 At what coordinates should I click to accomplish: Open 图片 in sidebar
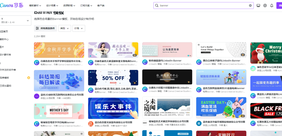[x=2, y=47]
